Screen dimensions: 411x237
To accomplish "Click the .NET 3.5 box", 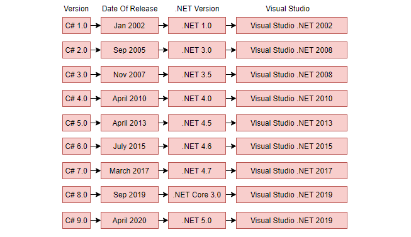I will click(x=197, y=74).
